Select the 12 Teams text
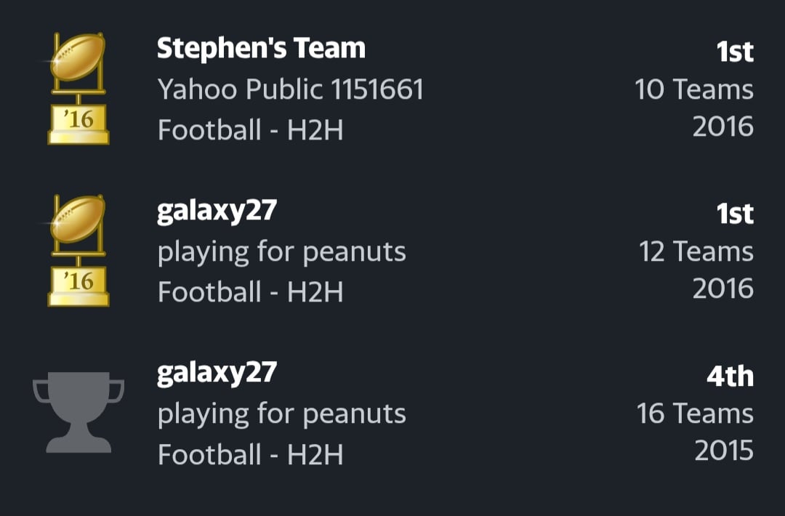785x516 pixels. click(x=696, y=251)
